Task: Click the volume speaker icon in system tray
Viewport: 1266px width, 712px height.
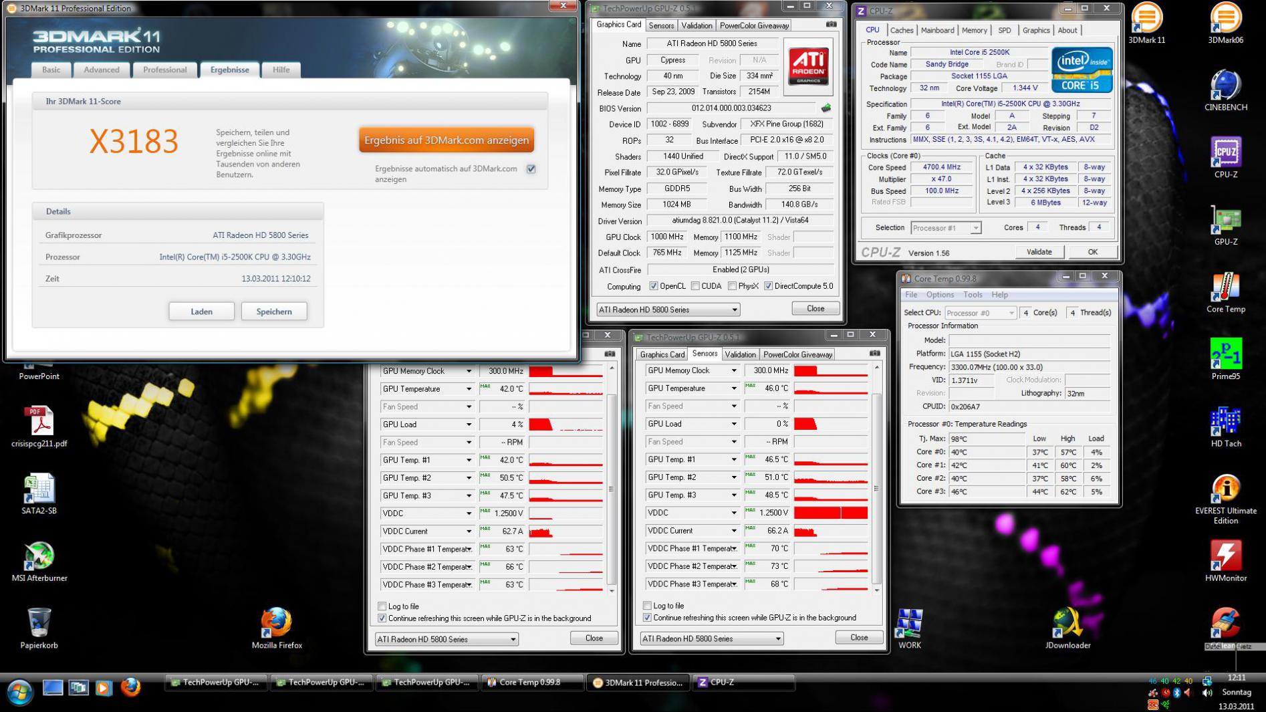Action: pos(1207,693)
